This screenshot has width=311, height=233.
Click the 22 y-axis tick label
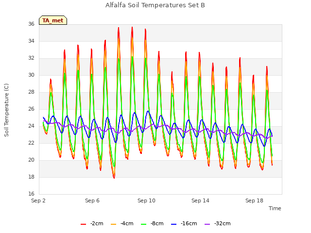(31, 143)
